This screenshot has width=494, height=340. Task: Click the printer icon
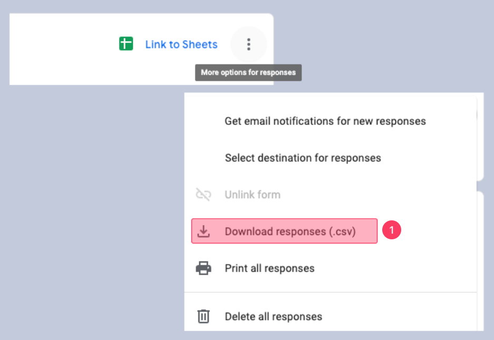pyautogui.click(x=204, y=268)
